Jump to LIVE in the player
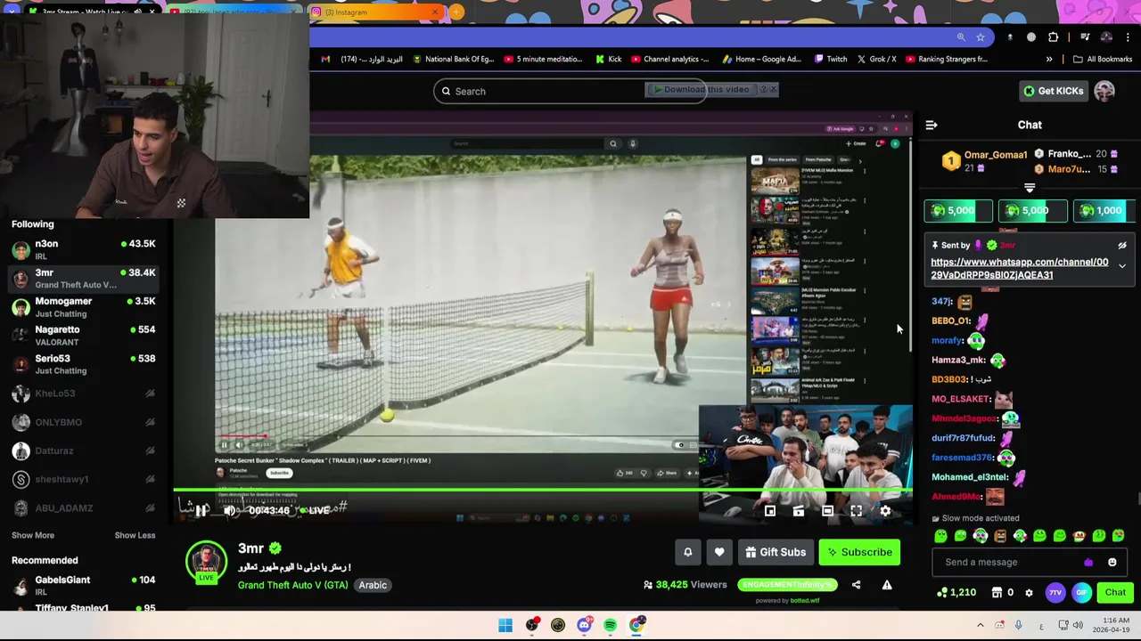Screen dimensions: 1141x641 (x=315, y=510)
